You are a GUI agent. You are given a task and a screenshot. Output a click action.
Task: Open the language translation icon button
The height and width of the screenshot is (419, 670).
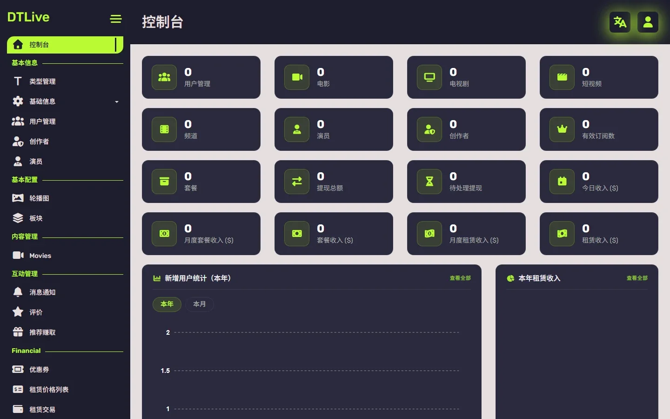tap(620, 22)
